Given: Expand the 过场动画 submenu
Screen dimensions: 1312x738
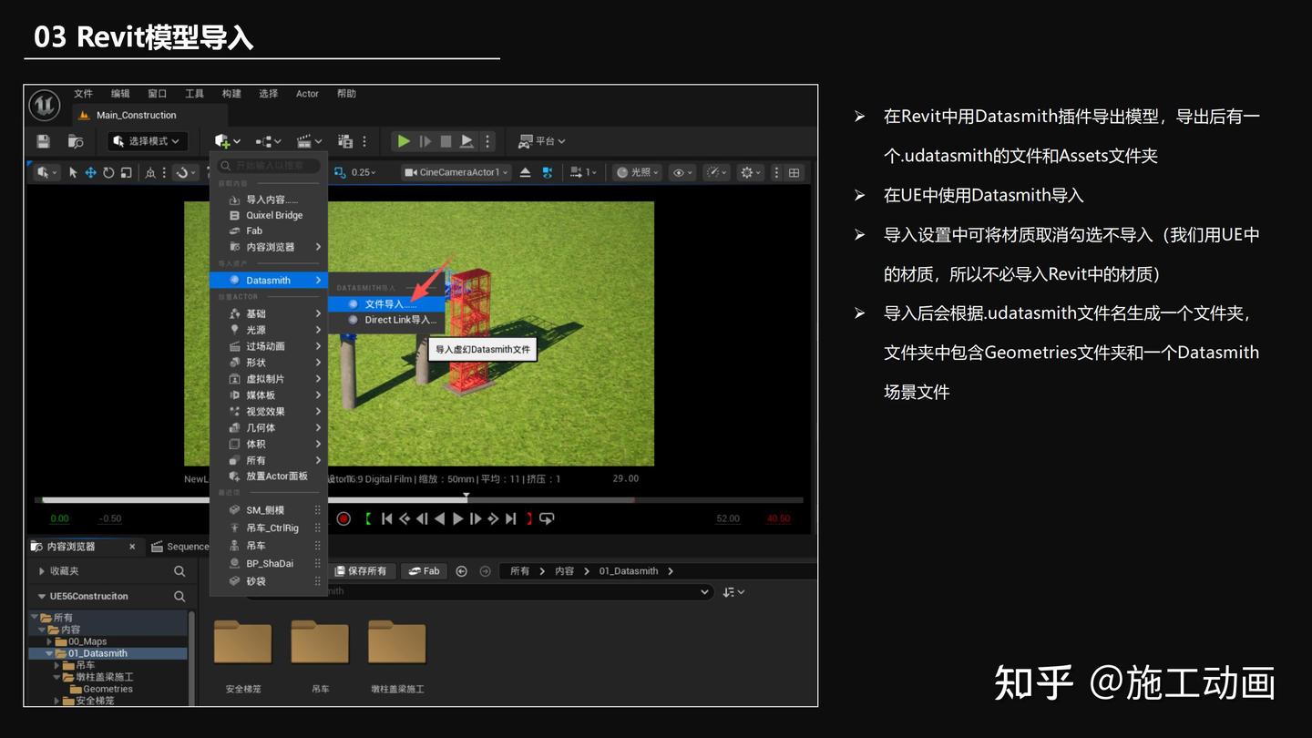Looking at the screenshot, I should coord(268,346).
